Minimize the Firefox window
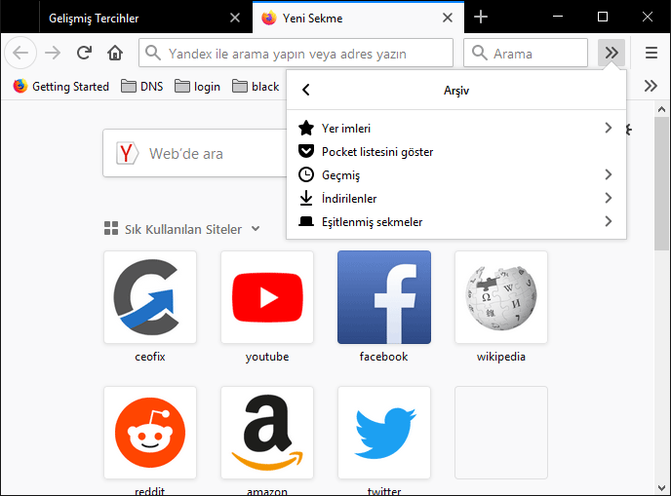Viewport: 671px width, 496px height. pos(558,18)
